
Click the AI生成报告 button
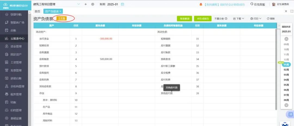pos(203,19)
